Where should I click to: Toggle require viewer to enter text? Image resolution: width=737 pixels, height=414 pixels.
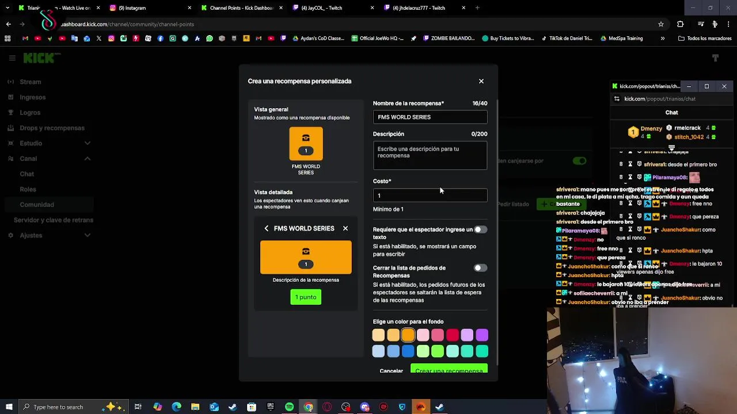(x=480, y=229)
